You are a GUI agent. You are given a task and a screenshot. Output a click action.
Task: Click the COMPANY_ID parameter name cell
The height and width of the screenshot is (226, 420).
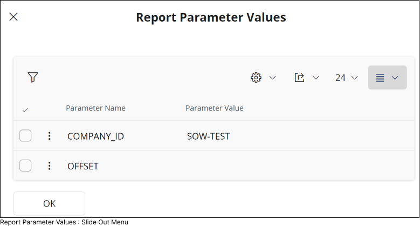95,136
